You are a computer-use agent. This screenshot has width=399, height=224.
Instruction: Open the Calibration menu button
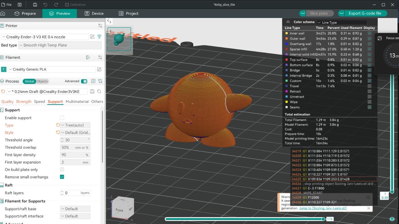click(75, 5)
